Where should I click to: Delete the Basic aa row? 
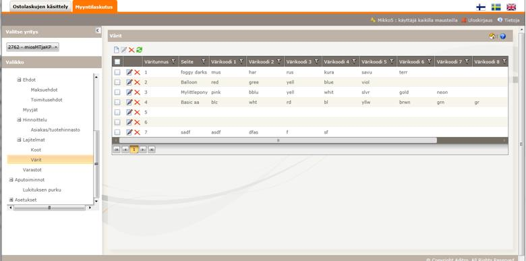(137, 103)
